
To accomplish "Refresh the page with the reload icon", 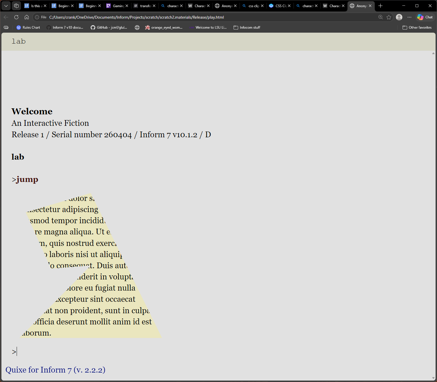I will click(x=16, y=17).
